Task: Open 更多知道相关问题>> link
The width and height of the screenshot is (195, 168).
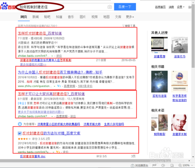Action: (33, 64)
